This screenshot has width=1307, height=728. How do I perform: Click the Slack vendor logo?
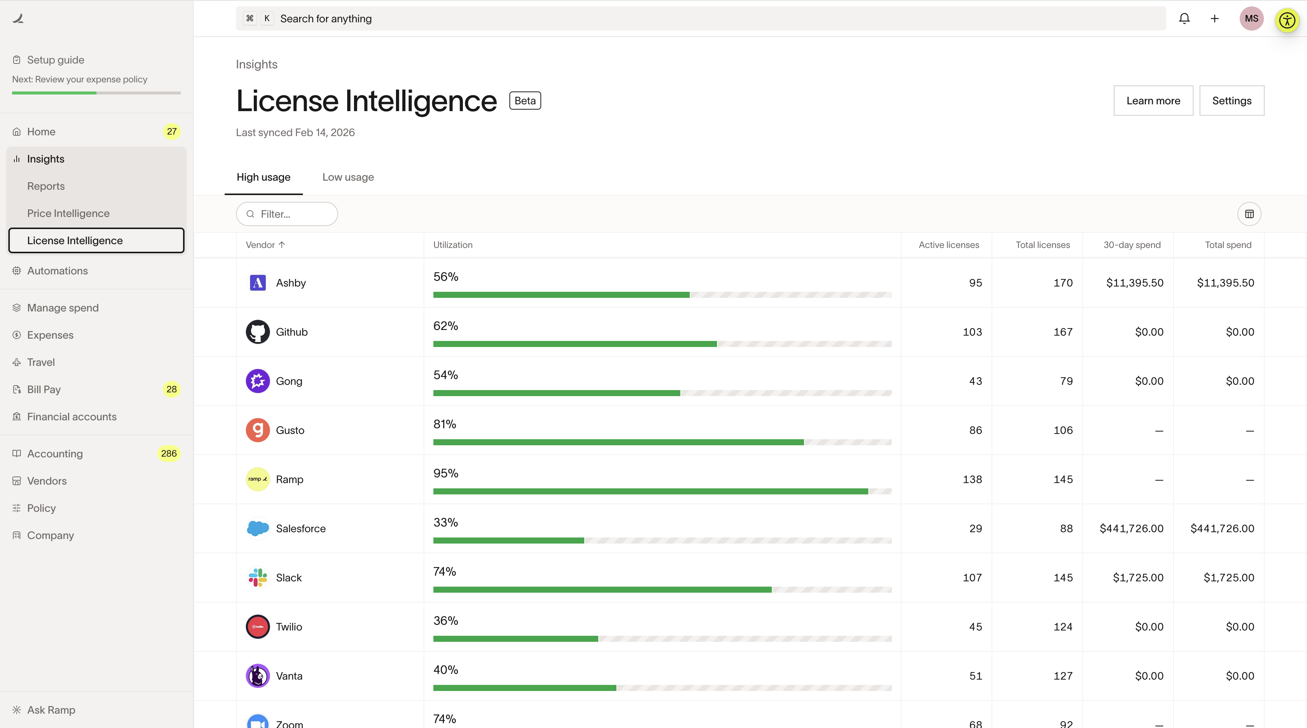[x=258, y=578]
